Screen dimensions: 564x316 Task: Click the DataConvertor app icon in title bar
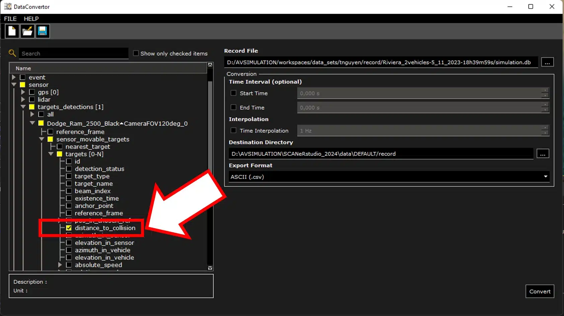(x=8, y=6)
